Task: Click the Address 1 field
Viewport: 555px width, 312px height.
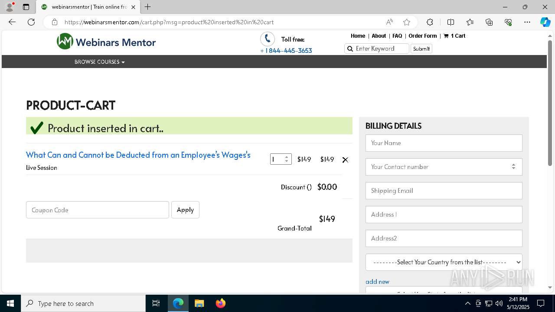Action: pyautogui.click(x=444, y=214)
